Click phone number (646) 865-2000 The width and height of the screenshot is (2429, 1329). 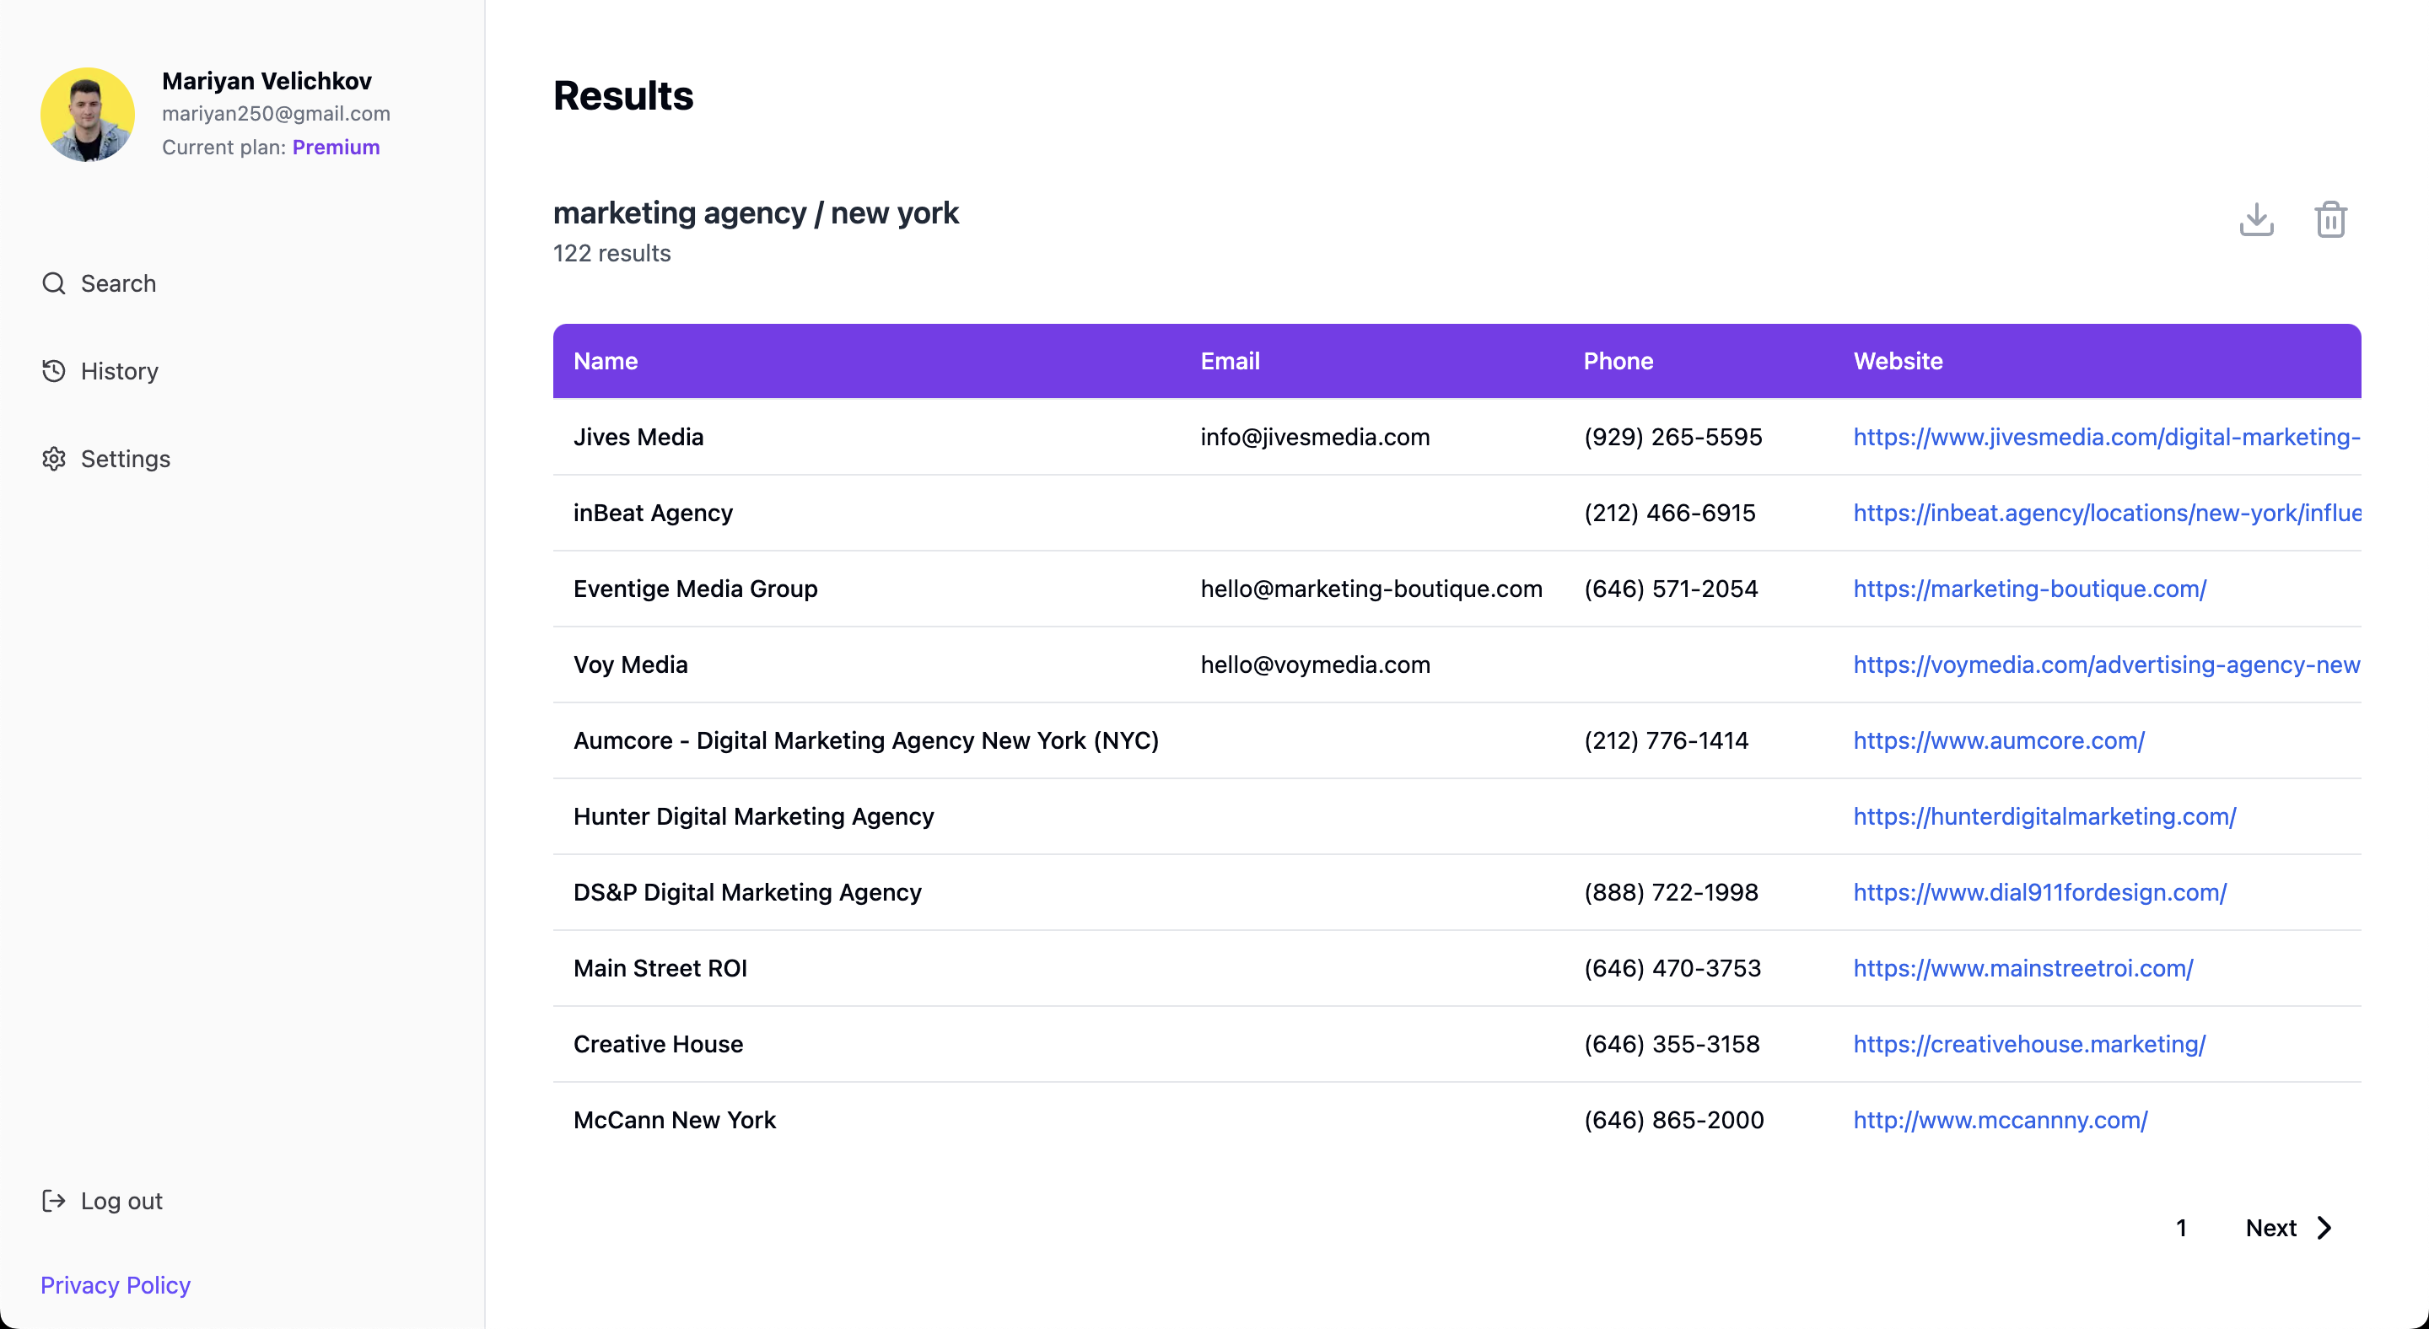point(1673,1120)
